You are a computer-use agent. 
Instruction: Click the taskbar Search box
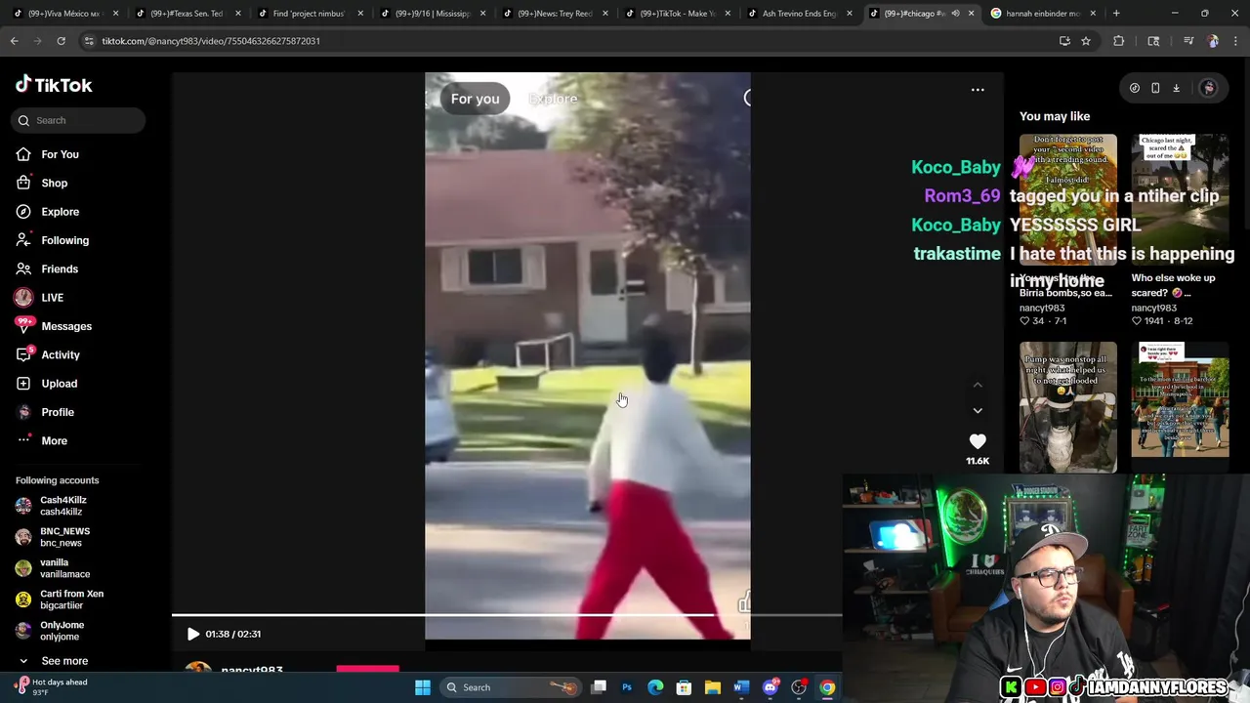pyautogui.click(x=510, y=687)
